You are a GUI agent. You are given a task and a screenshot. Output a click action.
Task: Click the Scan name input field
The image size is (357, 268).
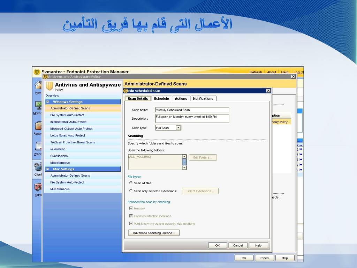[x=192, y=110]
